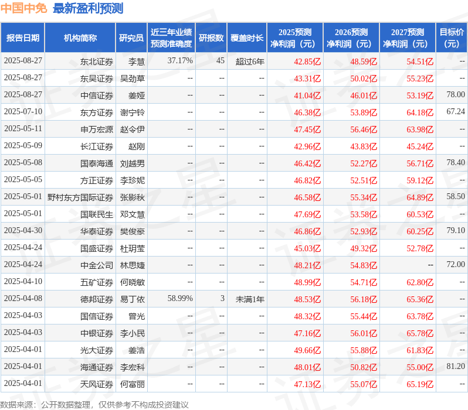468x410 pixels.
Task: Click researcher name 李珍妮
Action: 133,180
